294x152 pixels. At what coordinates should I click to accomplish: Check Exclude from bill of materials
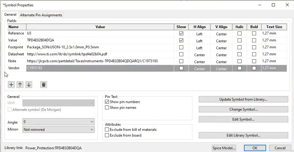point(107,130)
